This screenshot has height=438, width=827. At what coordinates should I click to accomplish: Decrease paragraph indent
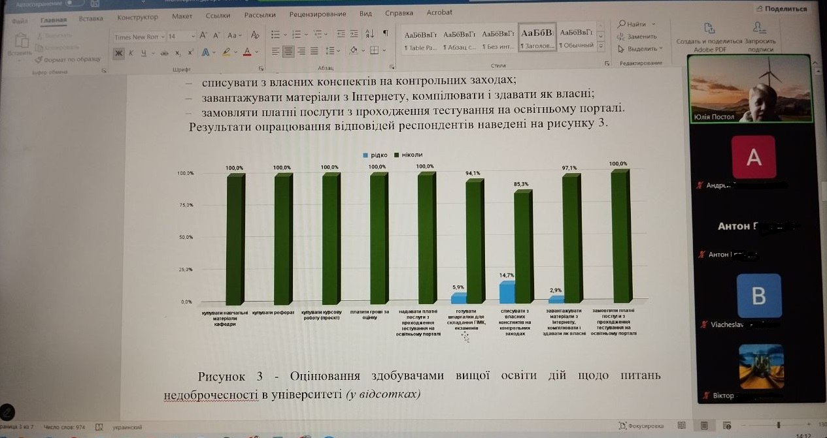click(341, 35)
